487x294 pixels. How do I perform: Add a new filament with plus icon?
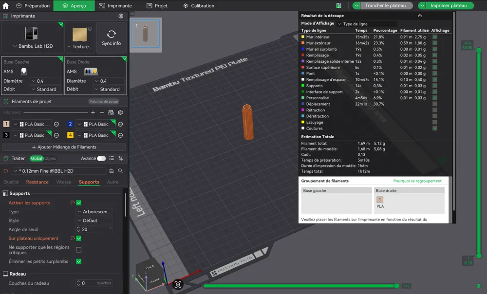(93, 112)
